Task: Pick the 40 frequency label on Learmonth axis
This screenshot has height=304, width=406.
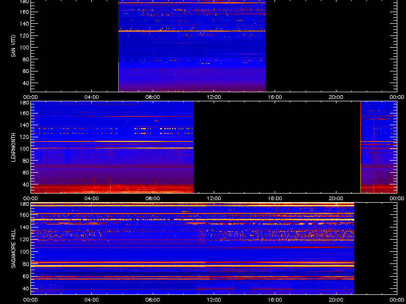Action: pyautogui.click(x=26, y=184)
